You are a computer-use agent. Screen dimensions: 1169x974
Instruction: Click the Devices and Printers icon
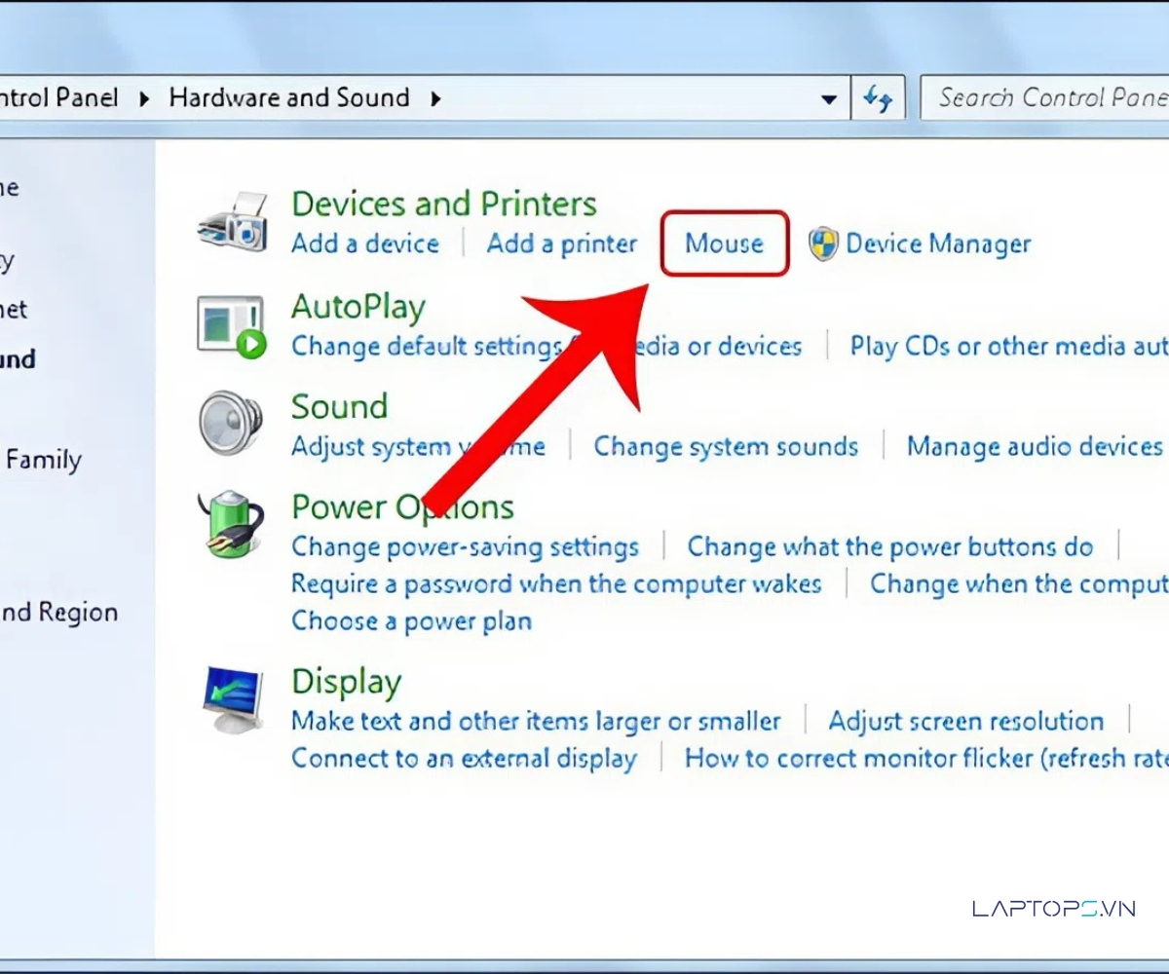(x=232, y=223)
